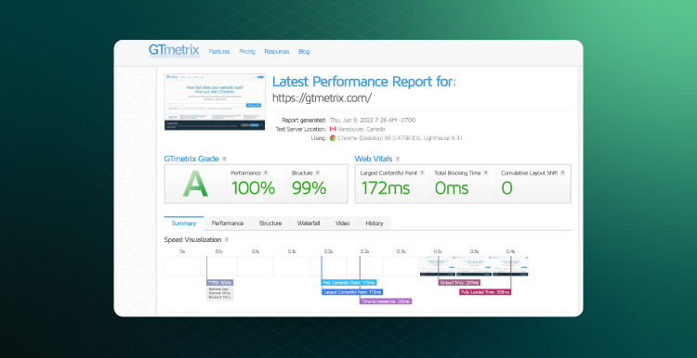Click the Vancouver, Canada server location text
Screen dimensions: 697x358
tap(362, 129)
